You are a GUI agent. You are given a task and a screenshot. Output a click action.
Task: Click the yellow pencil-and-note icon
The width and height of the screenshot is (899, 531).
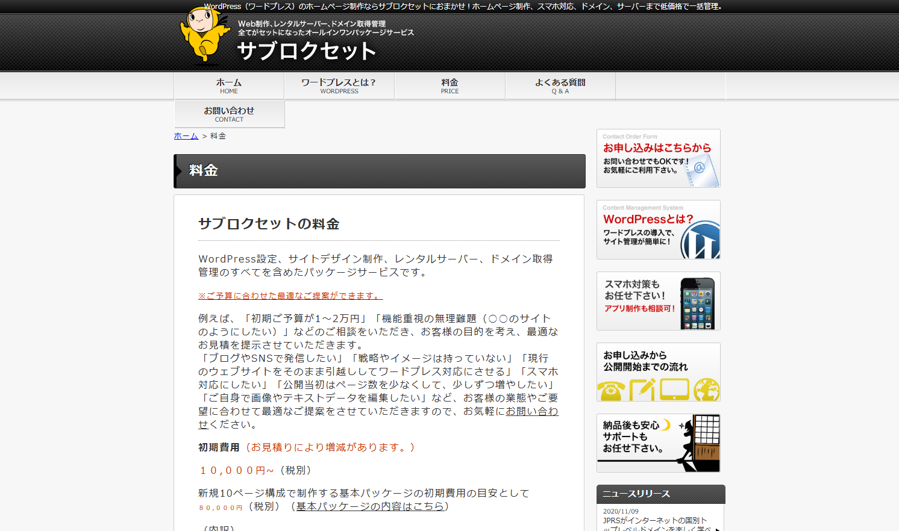click(x=642, y=390)
